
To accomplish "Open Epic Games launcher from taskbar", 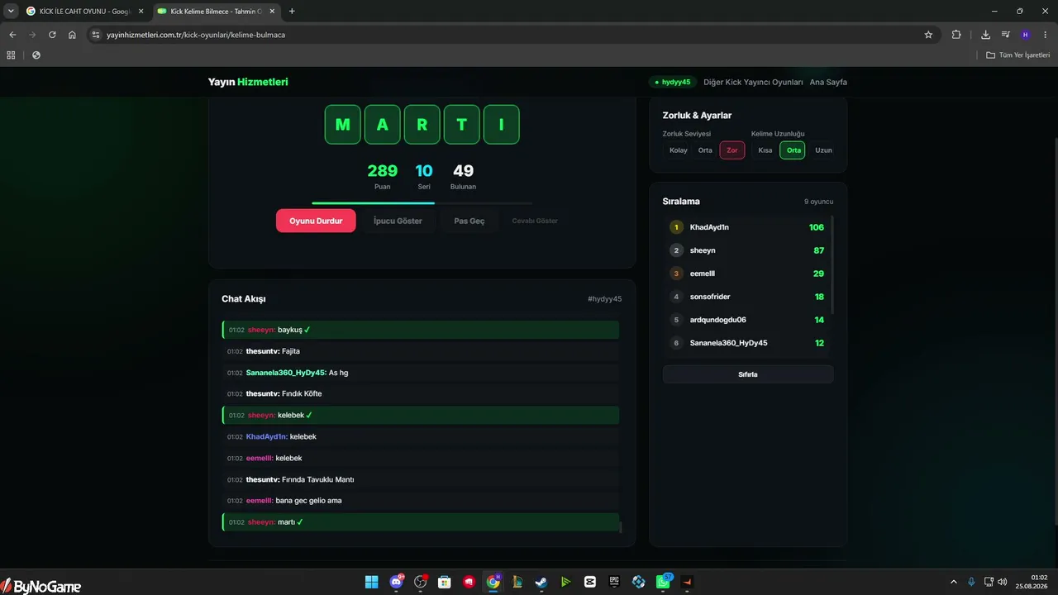I will 614,582.
